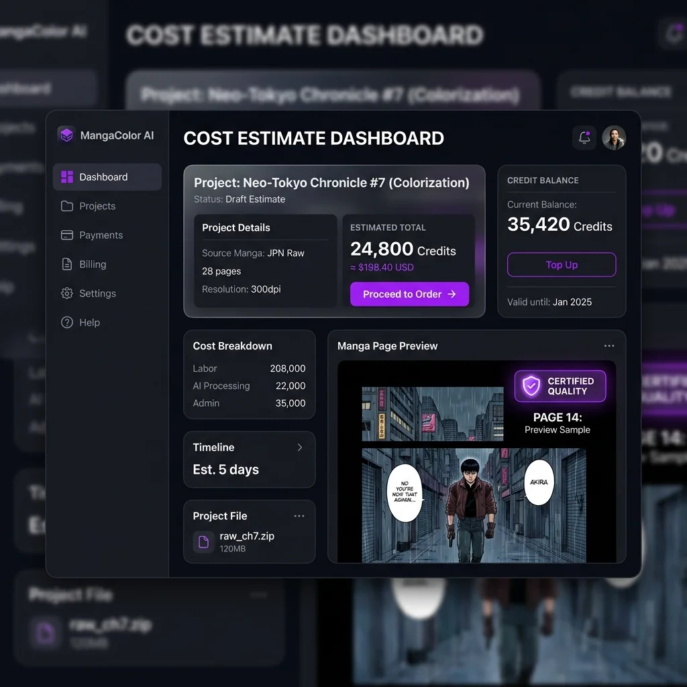The image size is (687, 687).
Task: Click the Source Manga JPN Raw detail
Action: tap(253, 253)
